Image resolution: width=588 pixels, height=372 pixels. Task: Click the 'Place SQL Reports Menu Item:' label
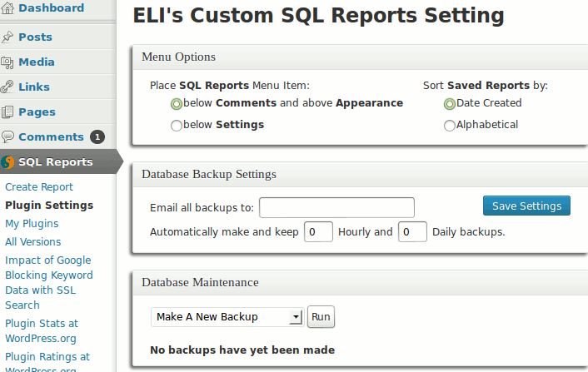230,86
